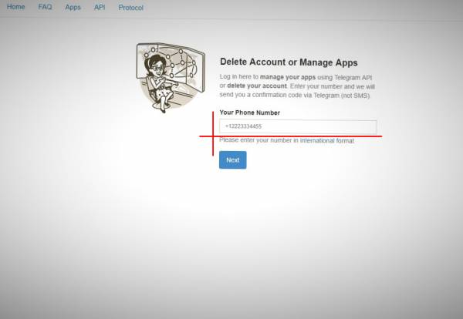Focus the Your Phone Number input field
The image size is (463, 319).
298,127
